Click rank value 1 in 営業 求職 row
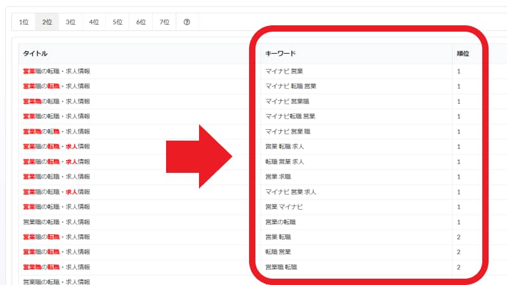507x285 pixels. [458, 177]
